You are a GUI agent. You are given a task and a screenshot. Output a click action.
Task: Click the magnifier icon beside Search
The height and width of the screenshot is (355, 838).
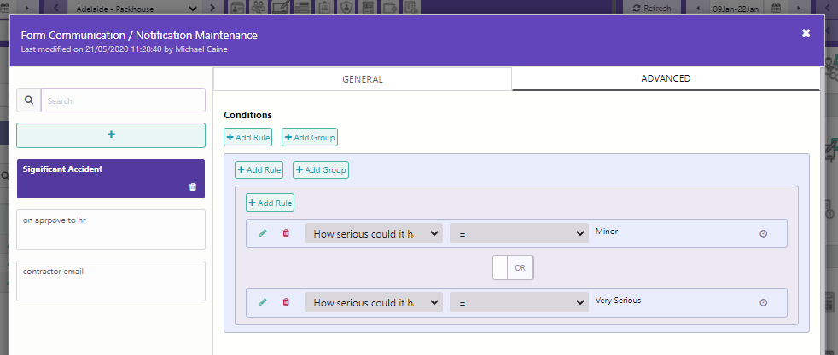pos(29,100)
